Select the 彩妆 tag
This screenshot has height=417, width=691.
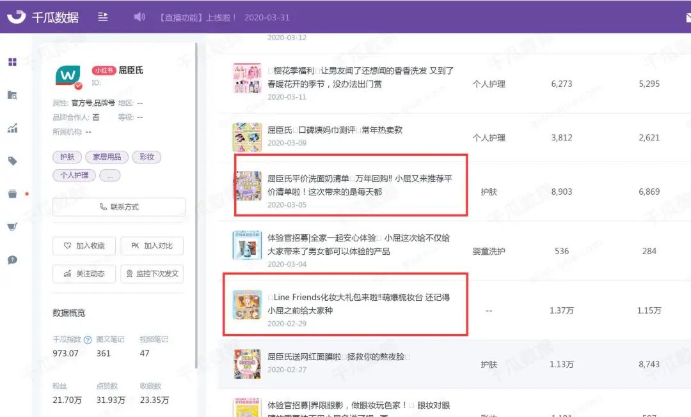147,157
